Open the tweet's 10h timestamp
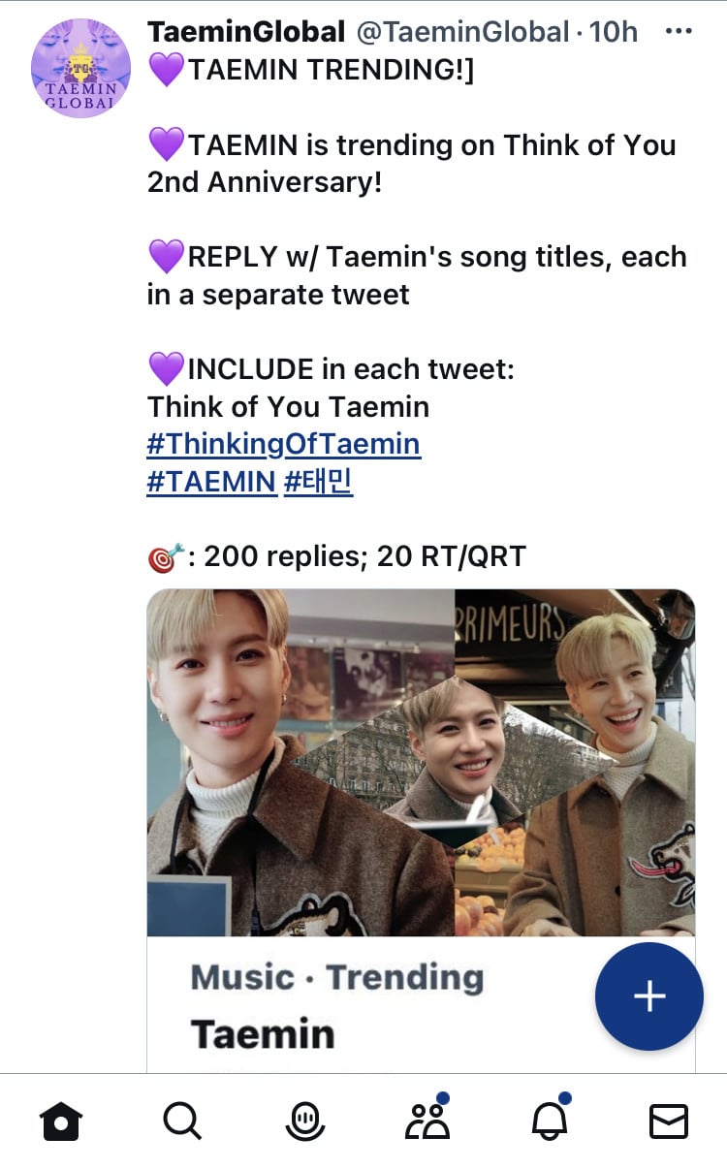 614,31
